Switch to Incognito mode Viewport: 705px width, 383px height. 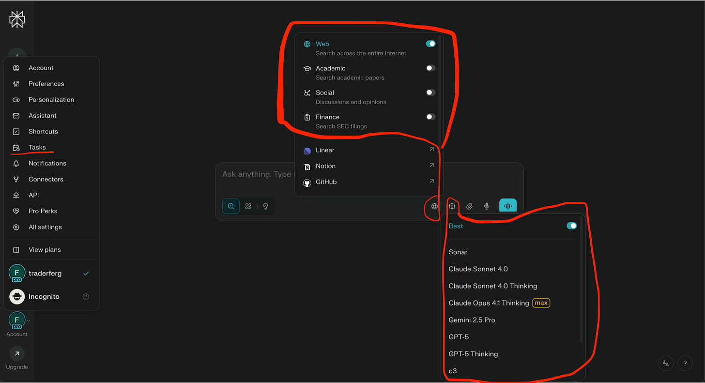coord(51,296)
